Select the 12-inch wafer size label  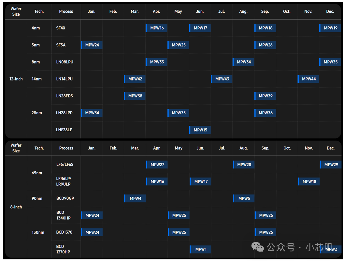(16, 79)
